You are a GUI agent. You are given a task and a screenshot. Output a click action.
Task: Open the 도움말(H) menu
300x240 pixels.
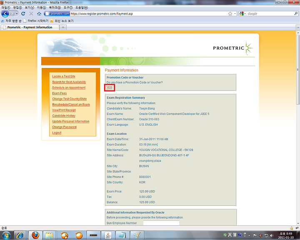(x=82, y=7)
